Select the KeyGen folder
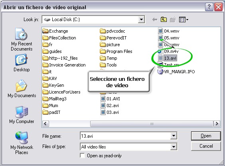225x166 pixels. (53, 85)
